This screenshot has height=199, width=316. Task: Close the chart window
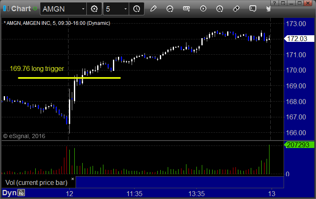click(308, 3)
